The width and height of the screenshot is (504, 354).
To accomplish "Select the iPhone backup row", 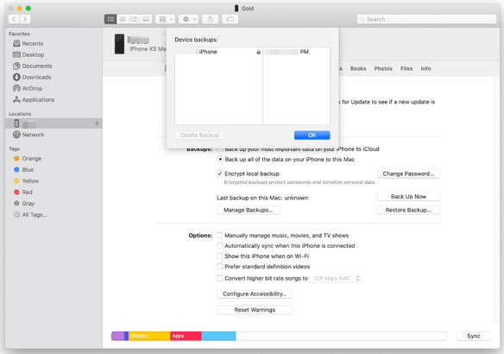I will [252, 52].
